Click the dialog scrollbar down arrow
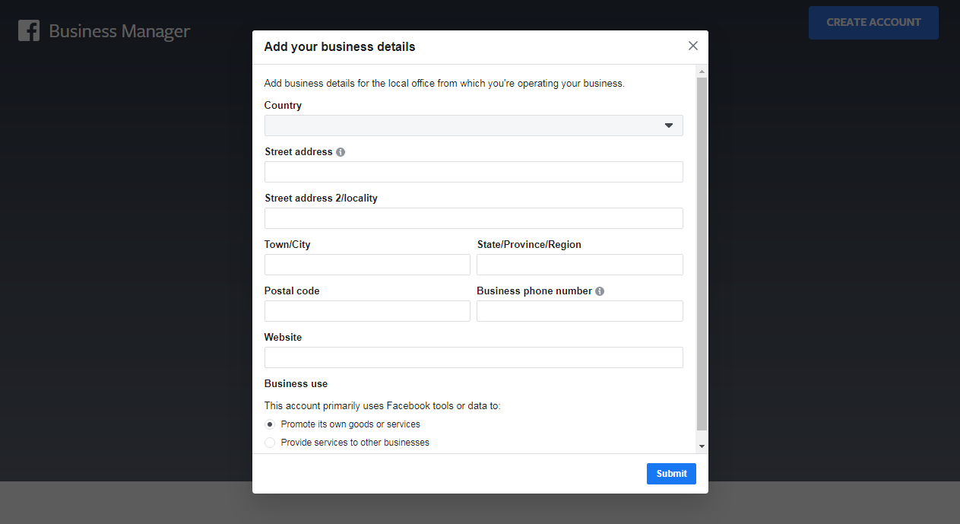The height and width of the screenshot is (524, 960). [x=702, y=446]
